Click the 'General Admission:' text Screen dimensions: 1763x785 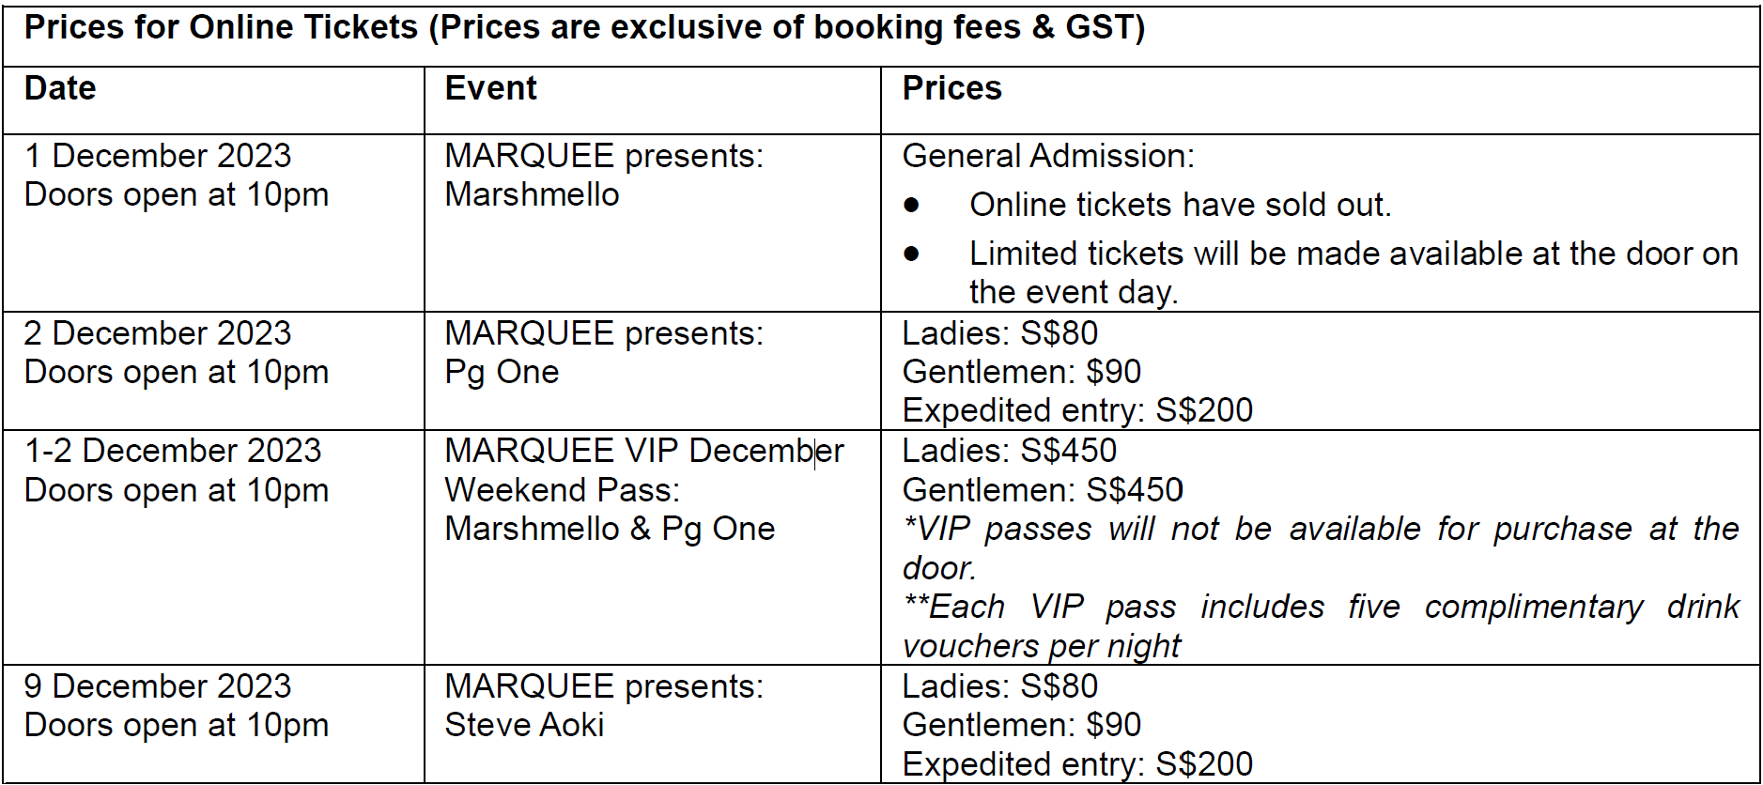1048,156
